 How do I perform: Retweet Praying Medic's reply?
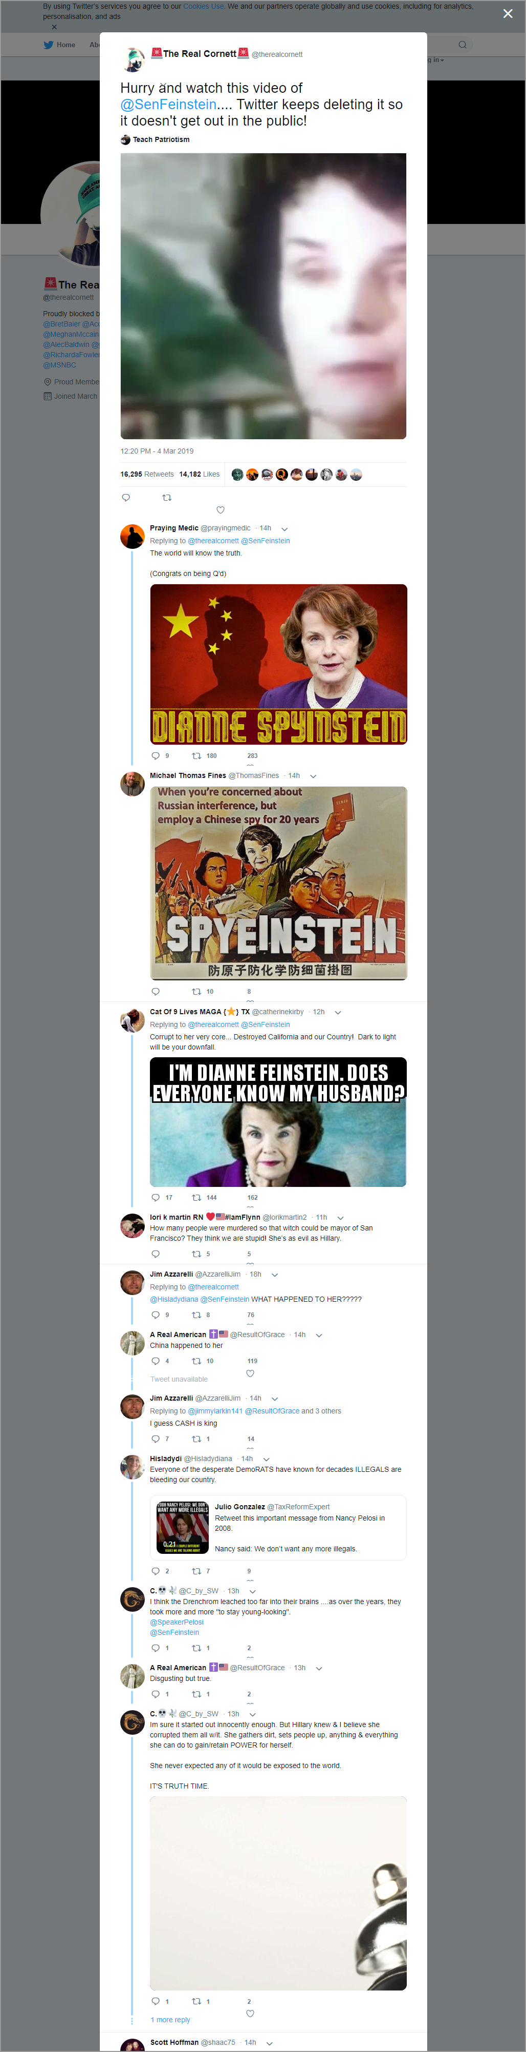coord(196,756)
